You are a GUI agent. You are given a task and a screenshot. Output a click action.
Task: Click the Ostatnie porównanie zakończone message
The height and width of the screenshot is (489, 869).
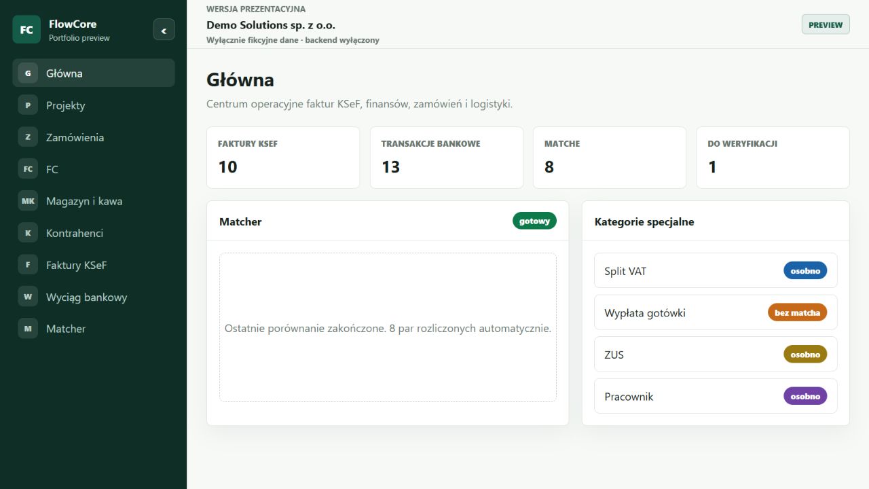point(388,328)
